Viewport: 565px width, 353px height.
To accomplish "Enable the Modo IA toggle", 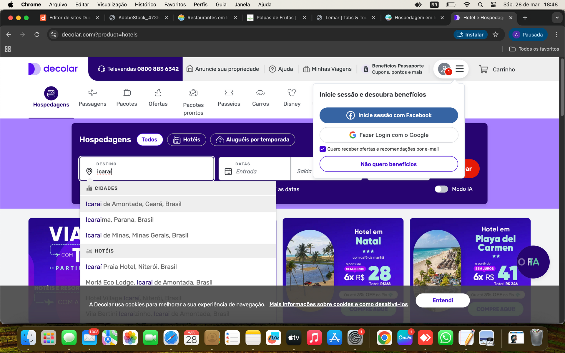I will [441, 189].
